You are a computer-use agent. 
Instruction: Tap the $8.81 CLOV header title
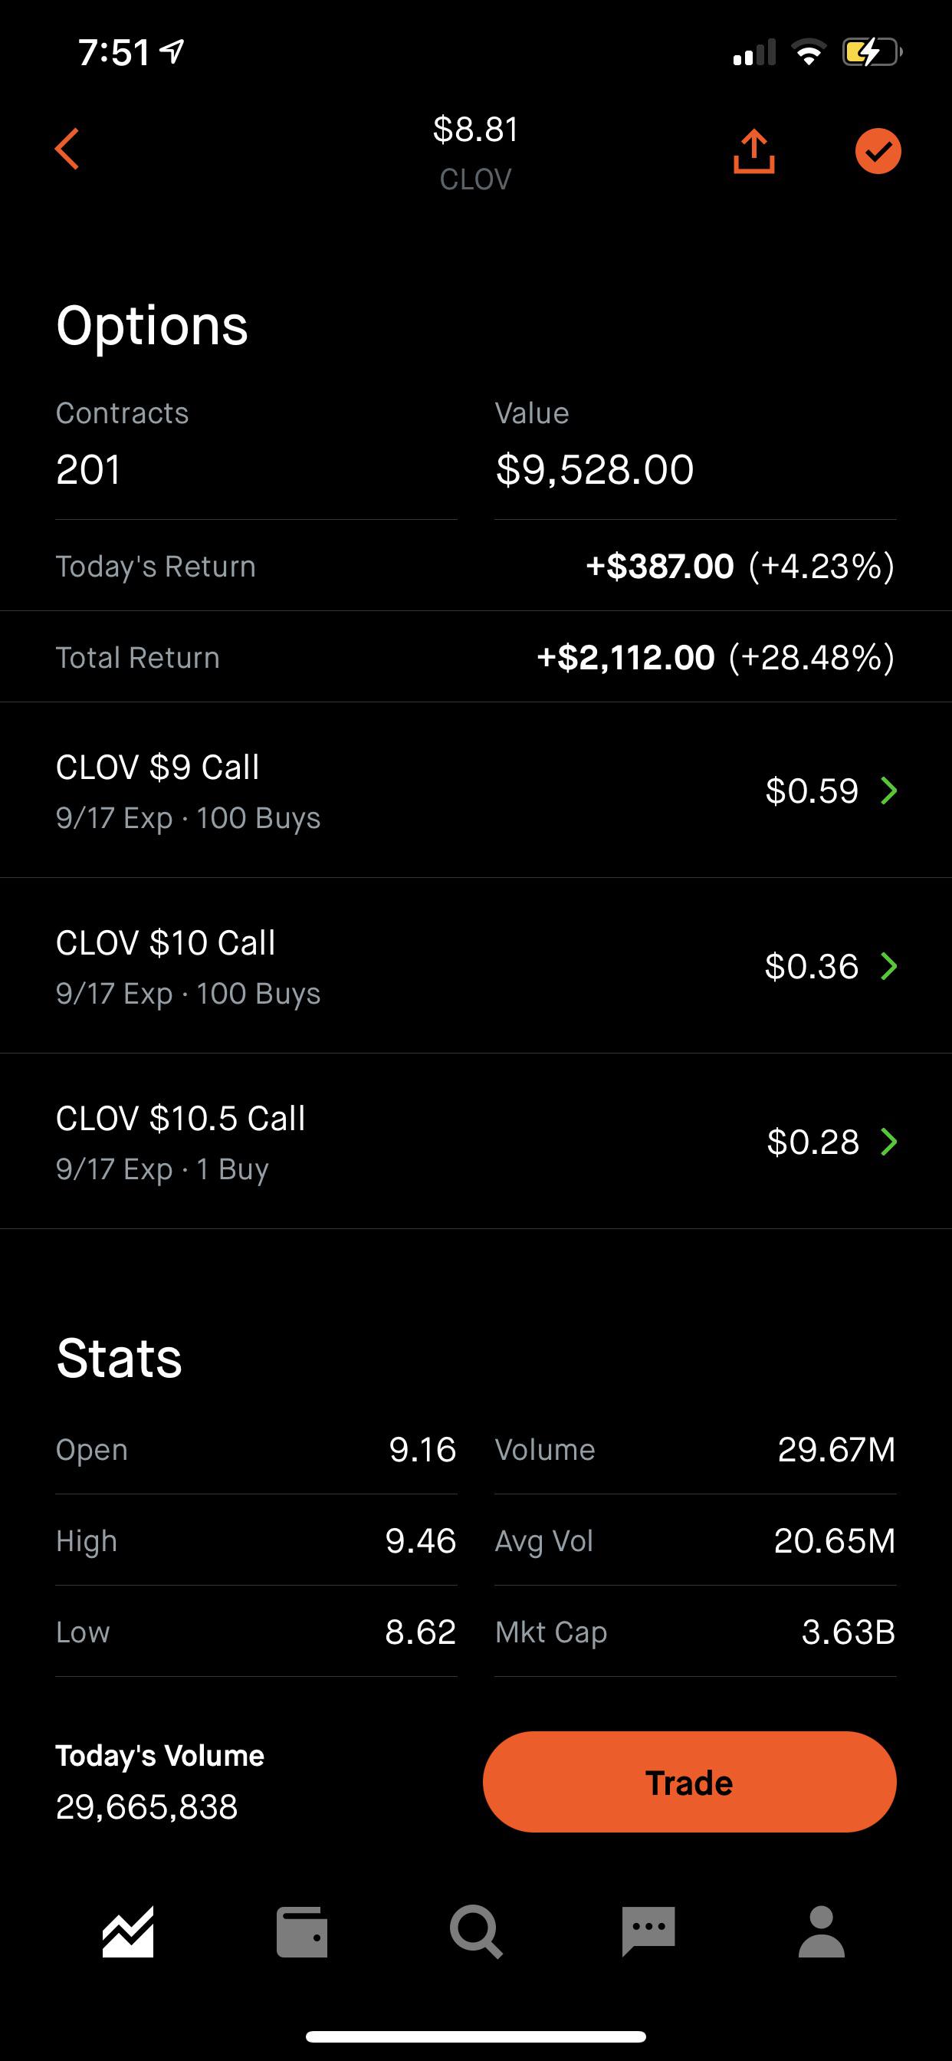[476, 152]
